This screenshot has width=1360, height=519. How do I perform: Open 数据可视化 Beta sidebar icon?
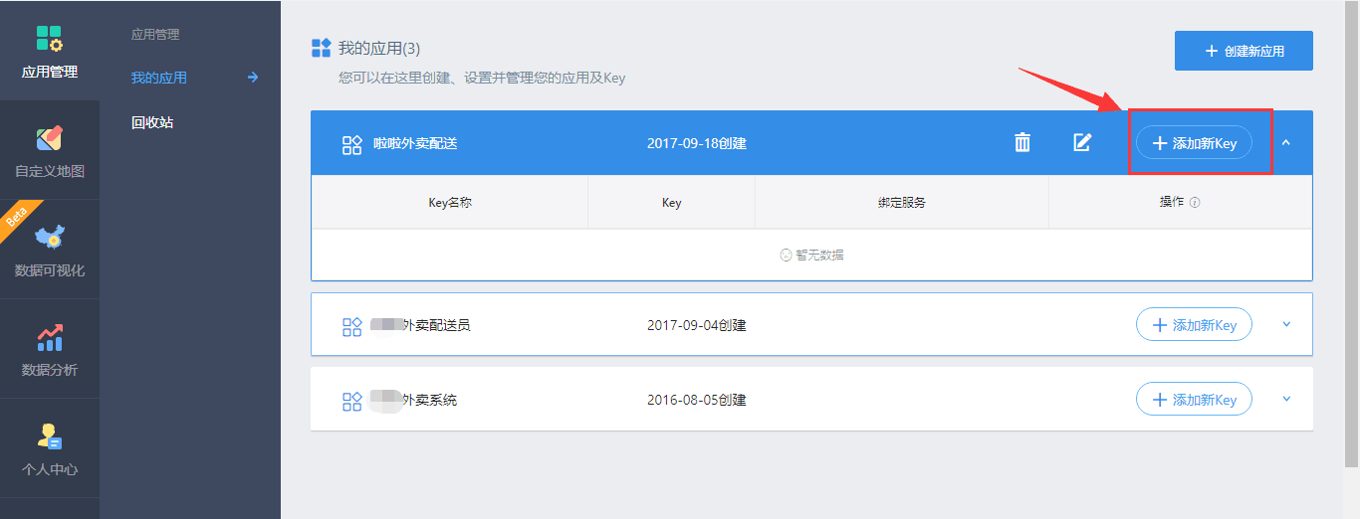click(x=50, y=237)
